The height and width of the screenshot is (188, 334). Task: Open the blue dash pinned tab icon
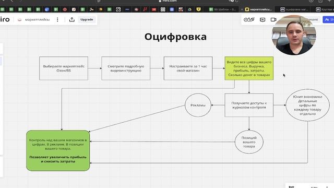(127, 9)
